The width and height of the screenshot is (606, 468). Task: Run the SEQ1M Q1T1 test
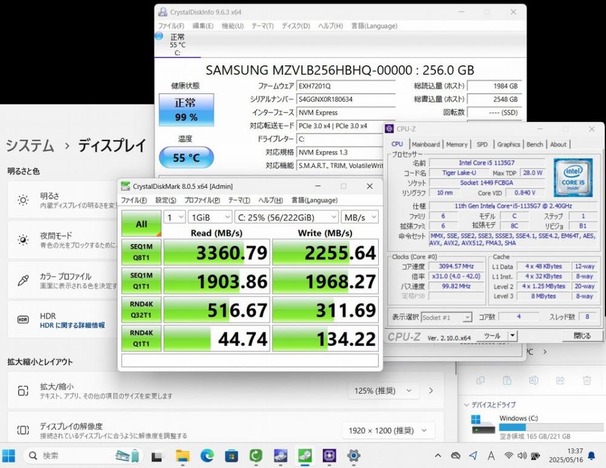pos(141,281)
